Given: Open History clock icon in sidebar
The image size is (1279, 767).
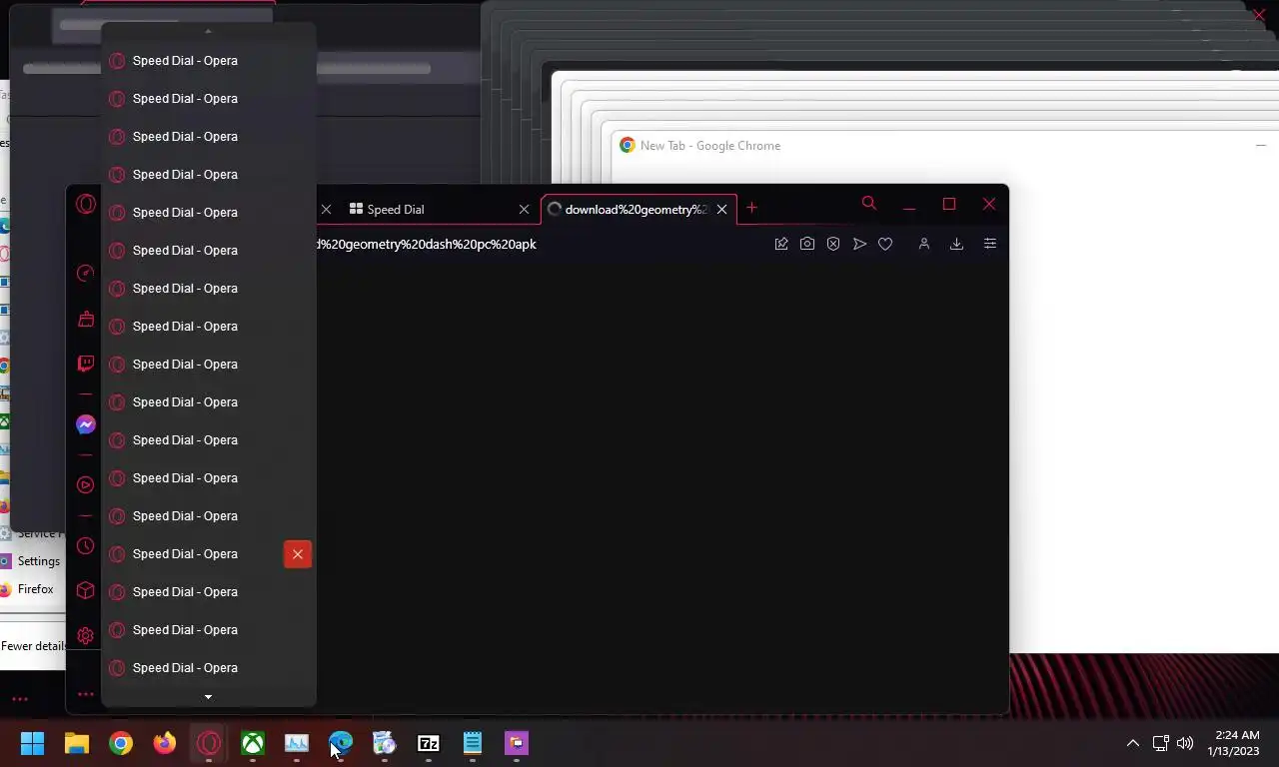Looking at the screenshot, I should (86, 546).
